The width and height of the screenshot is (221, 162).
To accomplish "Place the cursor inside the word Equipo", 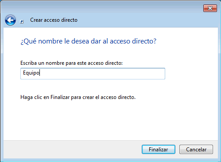I will click(x=31, y=73).
